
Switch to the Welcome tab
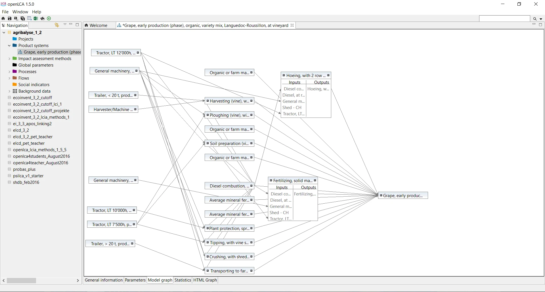(x=98, y=25)
